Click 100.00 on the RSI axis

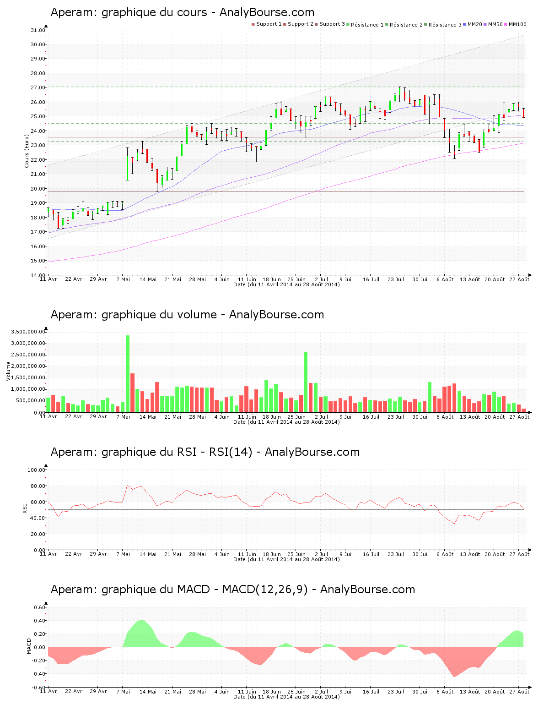coord(36,470)
